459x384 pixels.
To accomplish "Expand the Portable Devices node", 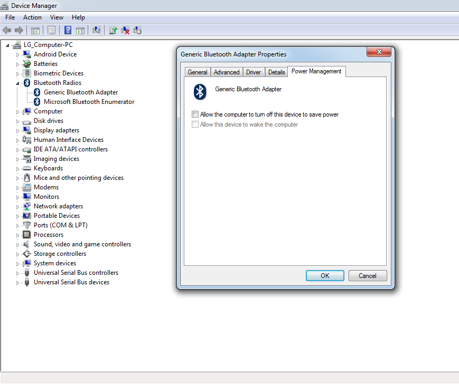I will 17,216.
